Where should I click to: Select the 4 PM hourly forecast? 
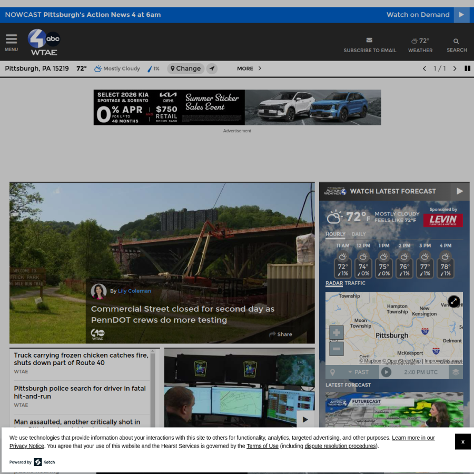click(445, 261)
